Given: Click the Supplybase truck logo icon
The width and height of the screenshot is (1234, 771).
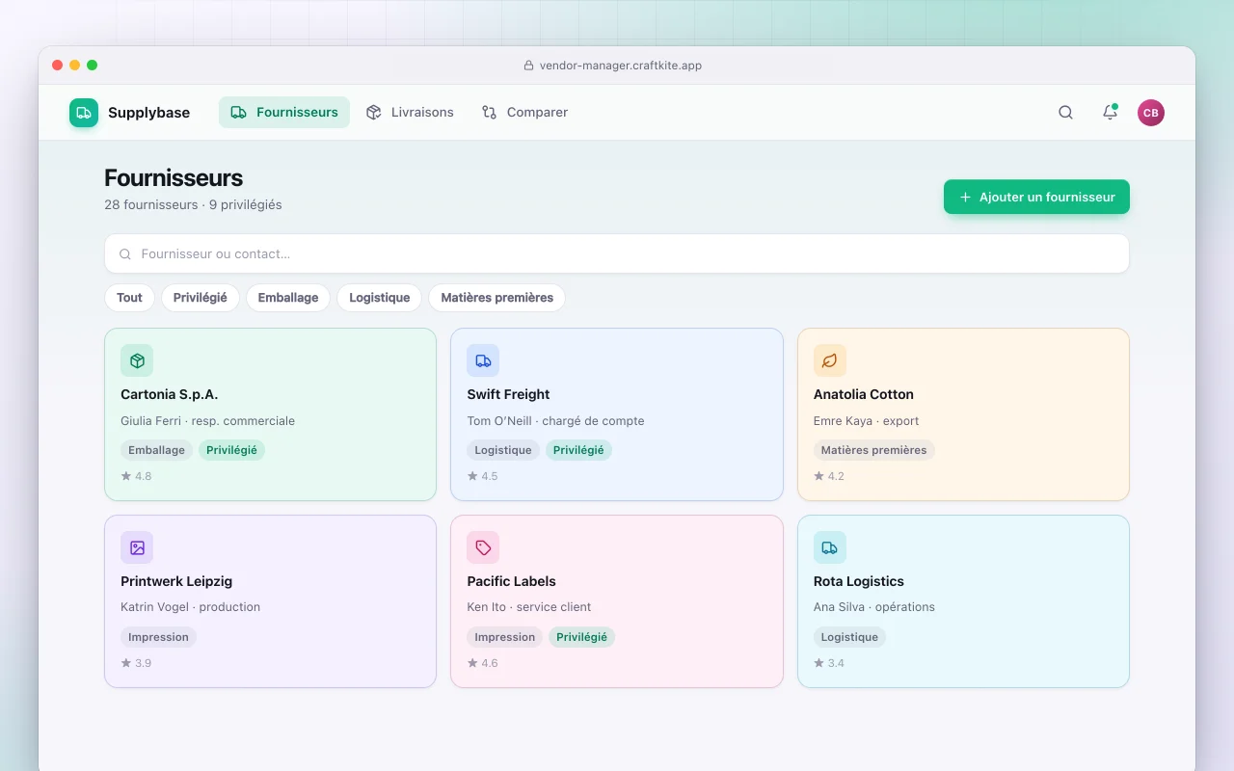Looking at the screenshot, I should pyautogui.click(x=84, y=113).
